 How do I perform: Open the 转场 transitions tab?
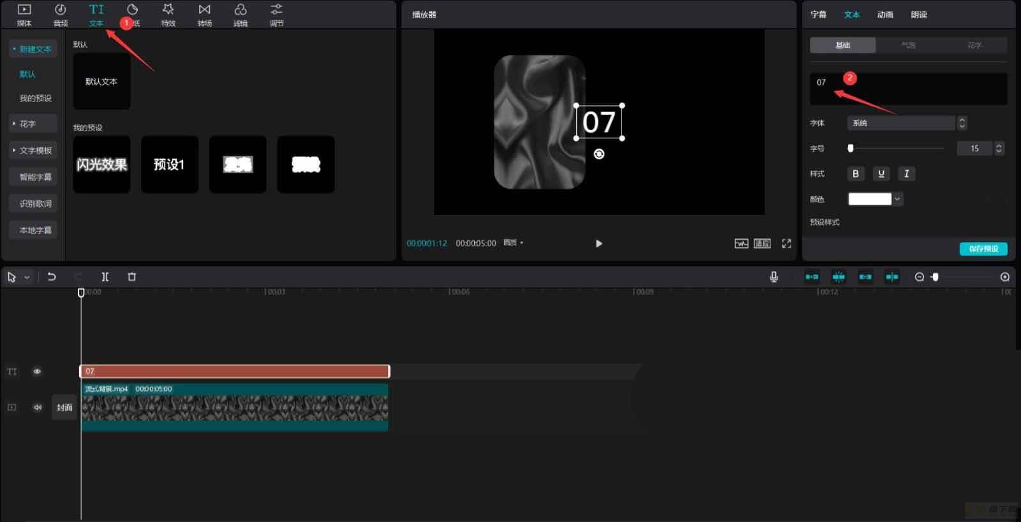tap(204, 15)
